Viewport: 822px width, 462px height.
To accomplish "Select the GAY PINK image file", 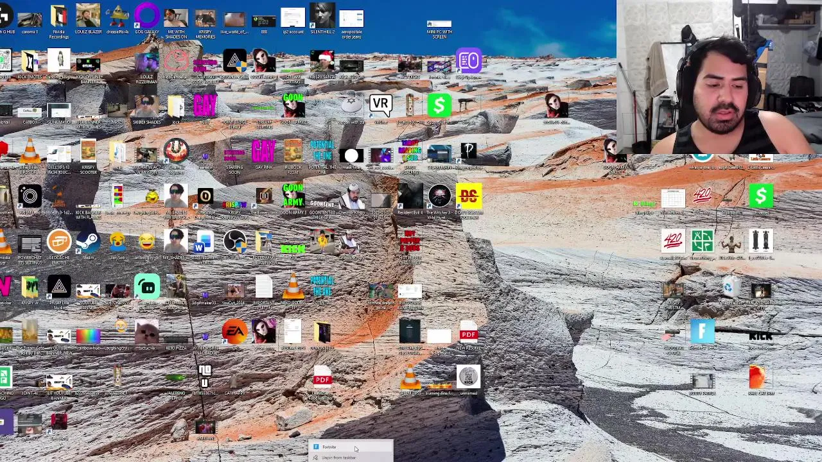I will point(263,151).
